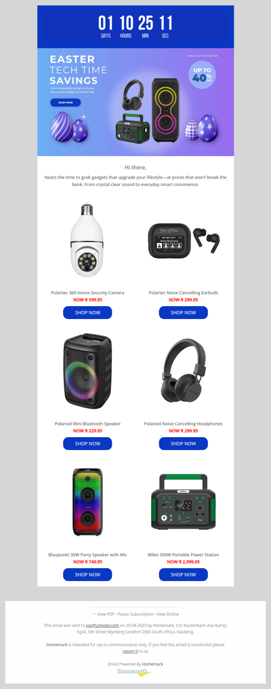Screen dimensions: 271x689
Task: Select the Polaroid mini speaker image
Action: 87,372
